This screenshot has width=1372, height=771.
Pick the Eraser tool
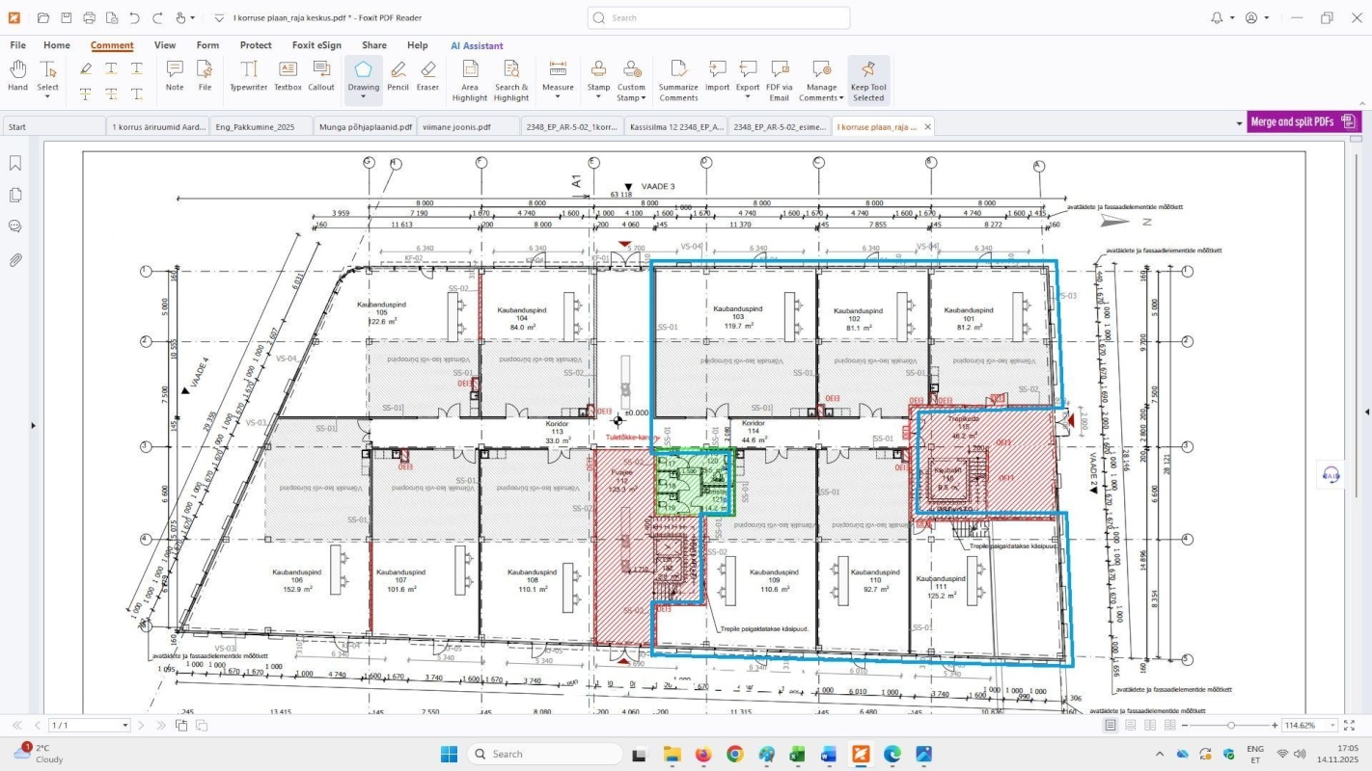click(427, 75)
